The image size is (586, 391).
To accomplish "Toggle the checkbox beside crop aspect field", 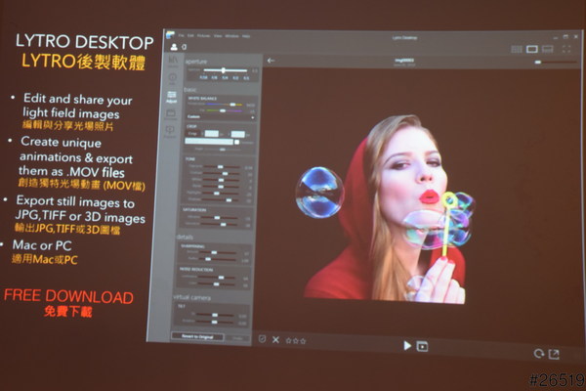I will [x=236, y=142].
